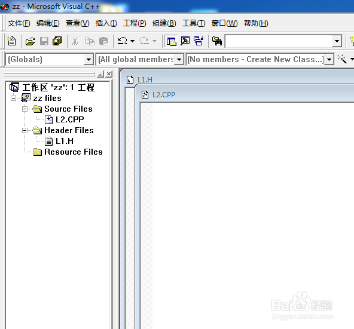The image size is (354, 329).
Task: Open the 组建(B) menu
Action: tap(164, 23)
